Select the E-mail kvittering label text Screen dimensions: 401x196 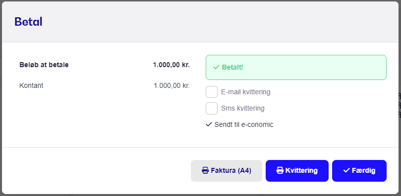coord(245,92)
